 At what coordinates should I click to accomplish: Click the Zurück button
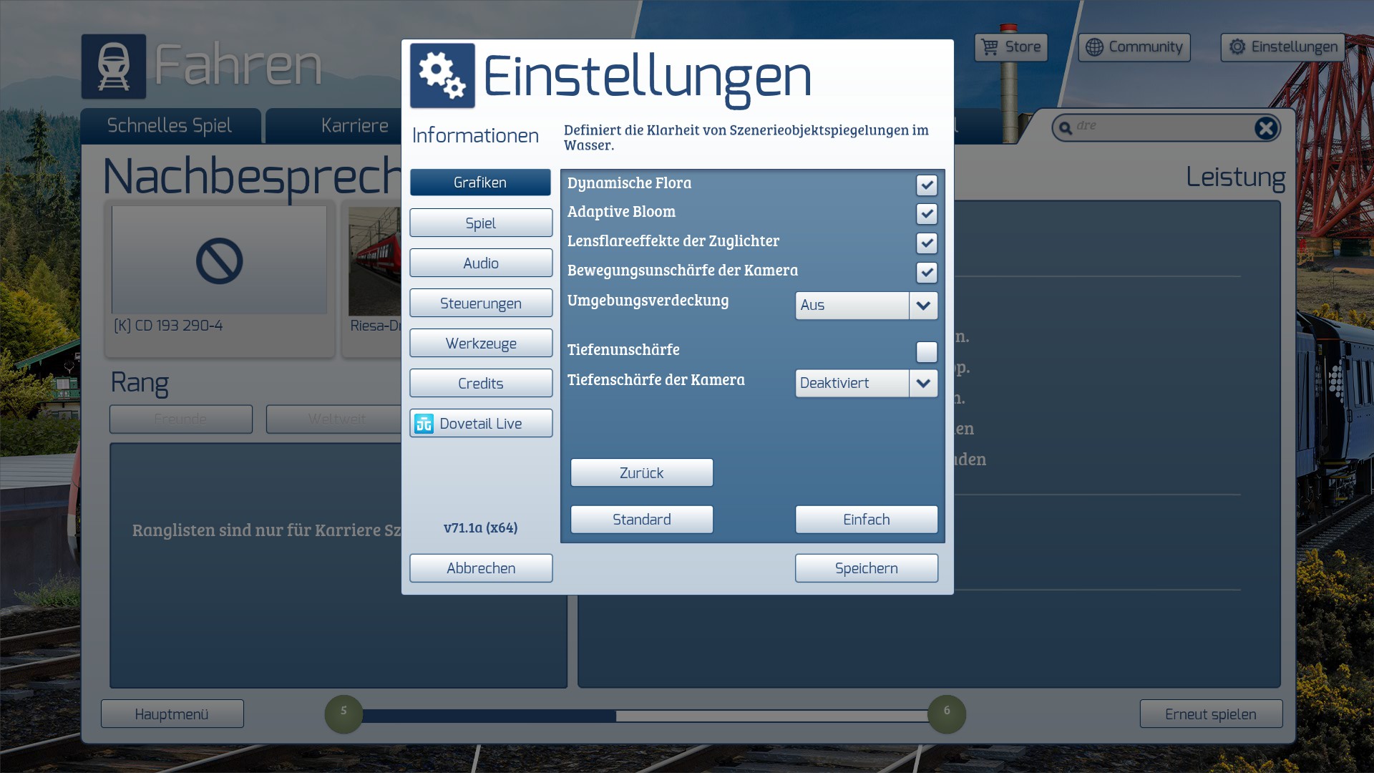coord(641,473)
